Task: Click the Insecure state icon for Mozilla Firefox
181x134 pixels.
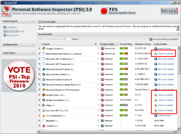Action: point(102,95)
